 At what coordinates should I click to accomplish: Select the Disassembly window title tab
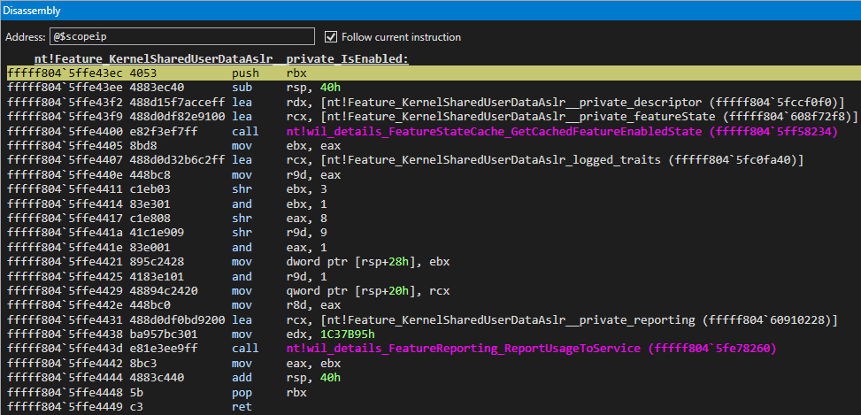[31, 10]
